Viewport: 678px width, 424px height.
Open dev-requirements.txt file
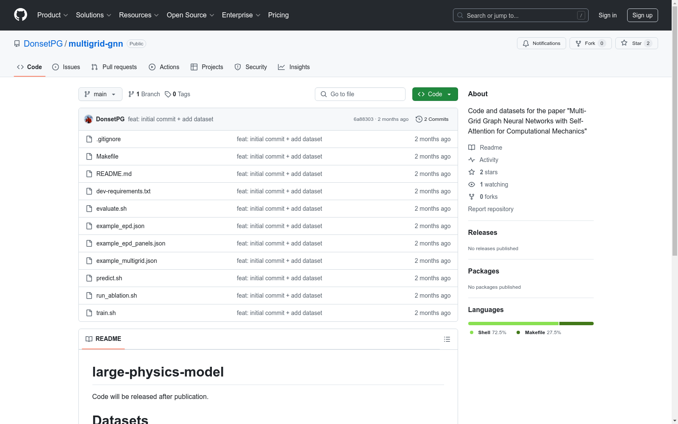[x=123, y=191]
